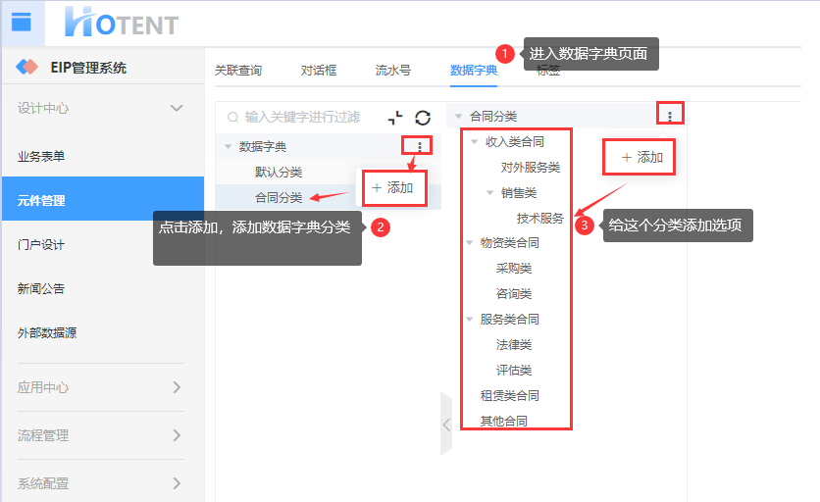Collapse the 收入类合同 tree node
The height and width of the screenshot is (502, 820).
[475, 142]
